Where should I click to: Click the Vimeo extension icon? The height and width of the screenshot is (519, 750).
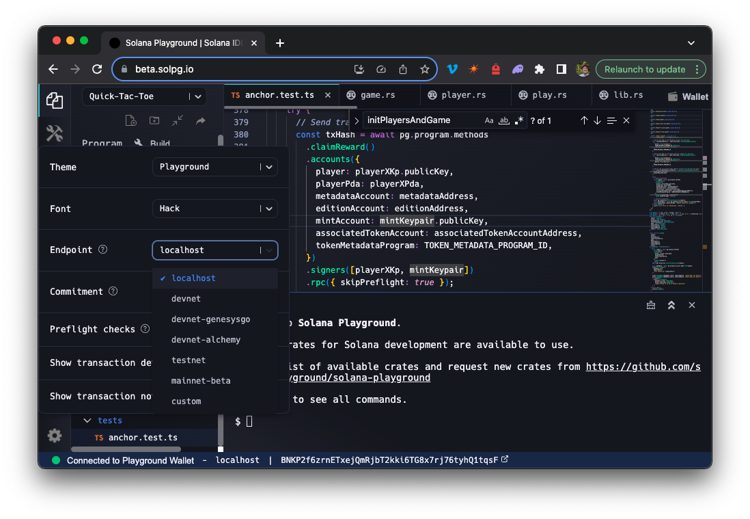tap(452, 70)
